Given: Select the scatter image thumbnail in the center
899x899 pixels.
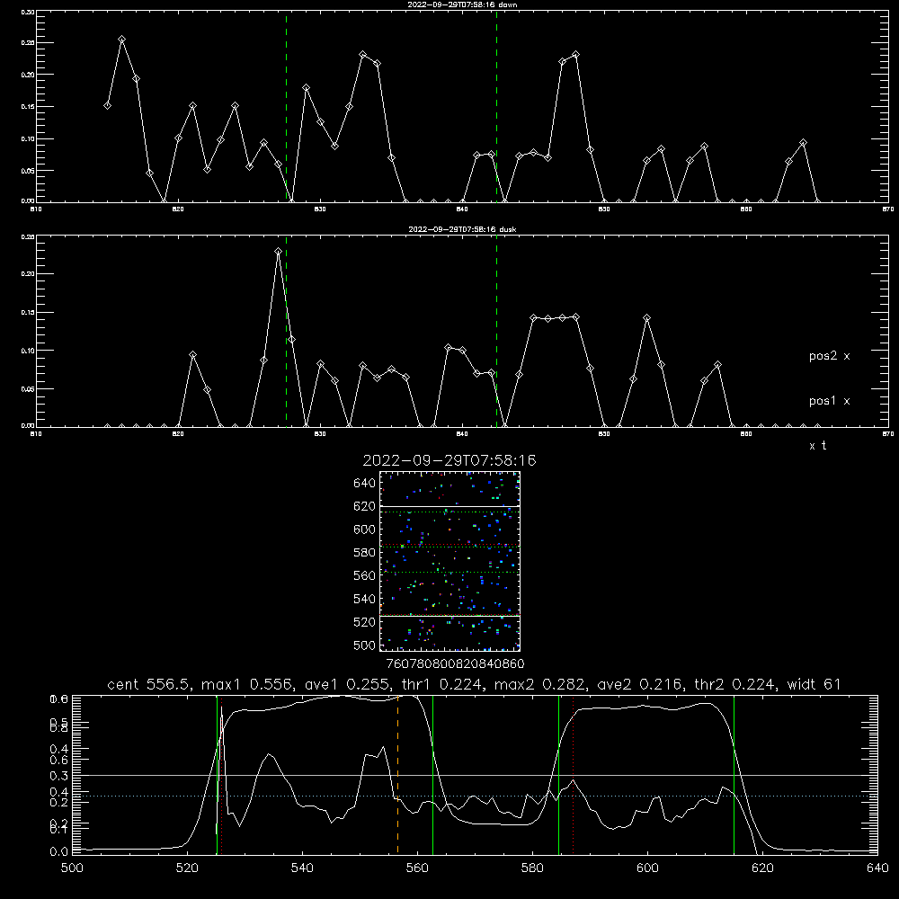Looking at the screenshot, I should [x=449, y=561].
